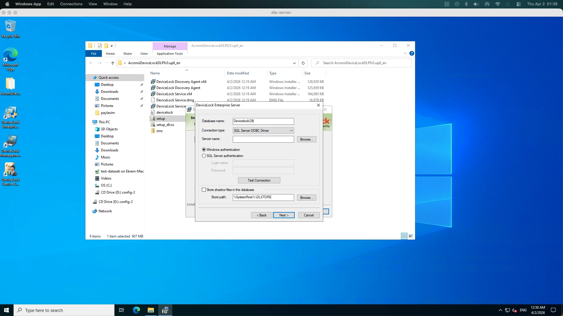This screenshot has width=563, height=316.
Task: Launch the DeviceLock Enterprise desktop shortcut
Action: click(11, 117)
